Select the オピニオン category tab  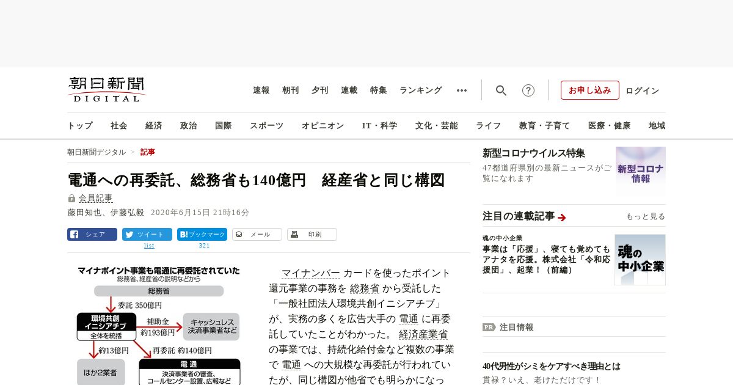click(323, 125)
